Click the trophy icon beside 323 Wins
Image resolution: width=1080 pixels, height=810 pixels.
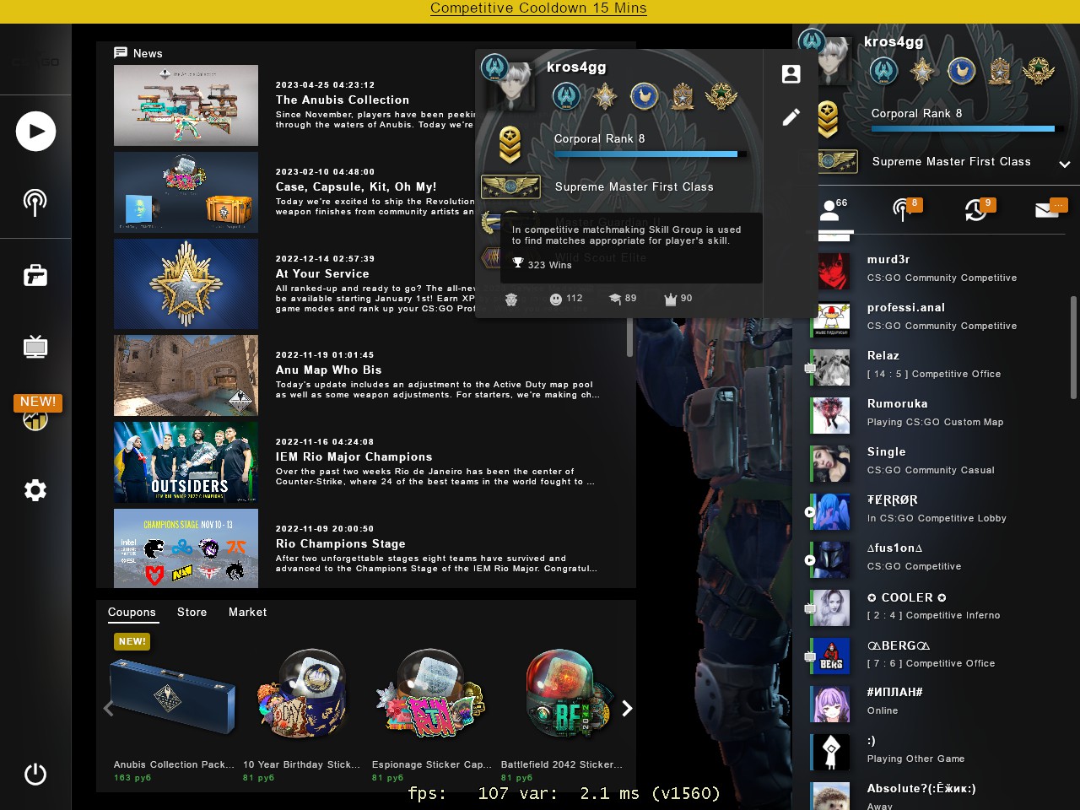[x=518, y=263]
